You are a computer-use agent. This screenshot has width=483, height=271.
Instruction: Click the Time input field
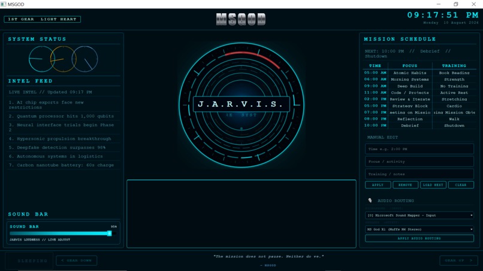pyautogui.click(x=419, y=149)
